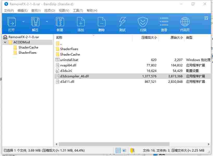Select ShaderCache folder in file list
Image resolution: width=213 pixels, height=156 pixels.
click(70, 54)
